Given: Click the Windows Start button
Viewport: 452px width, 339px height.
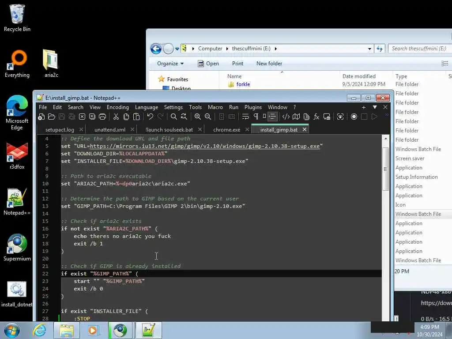Looking at the screenshot, I should tap(12, 330).
